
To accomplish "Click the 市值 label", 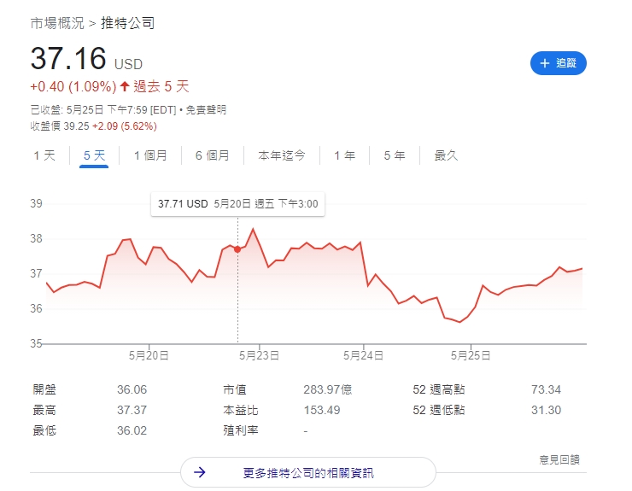I will (x=235, y=390).
